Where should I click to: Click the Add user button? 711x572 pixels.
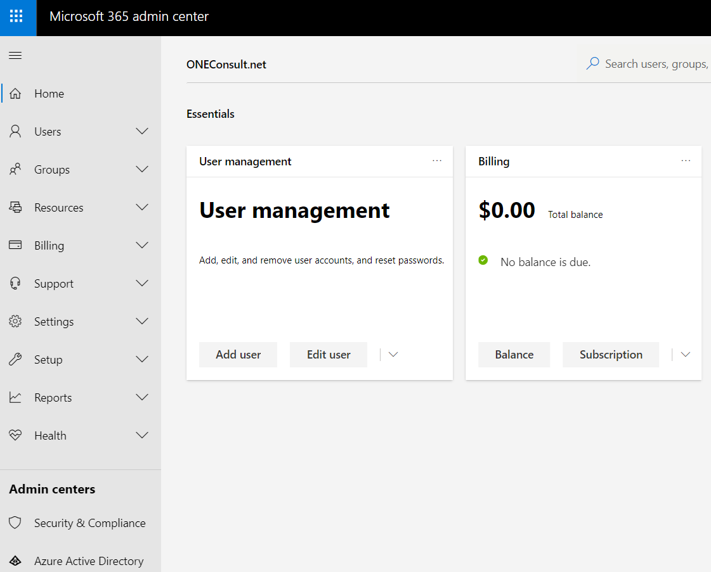tap(238, 355)
